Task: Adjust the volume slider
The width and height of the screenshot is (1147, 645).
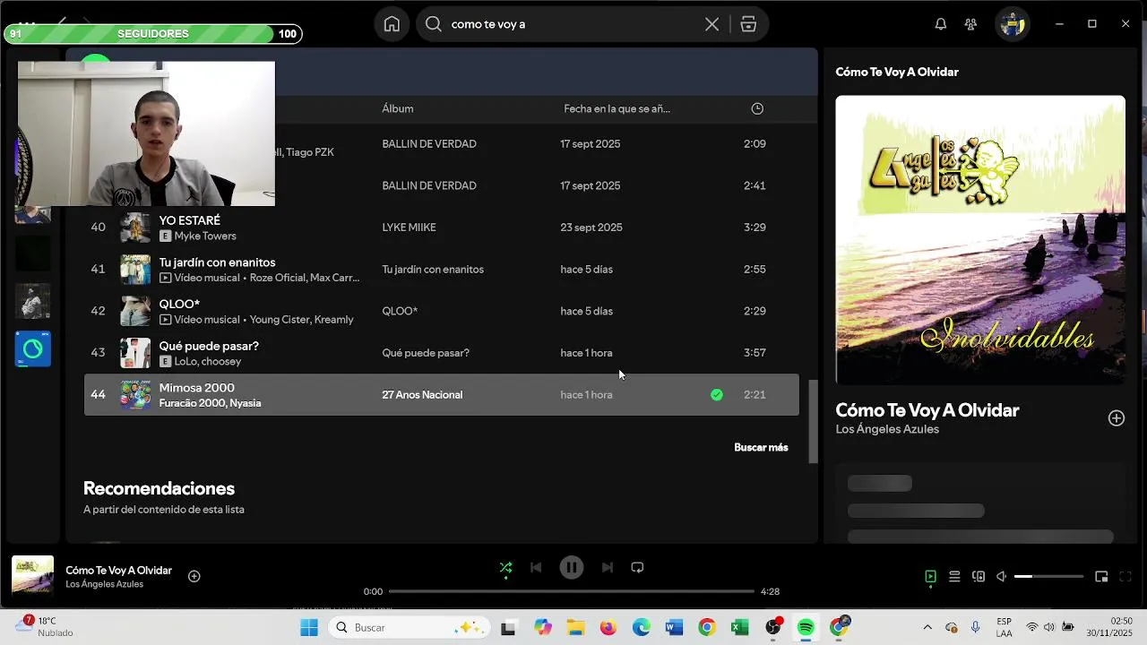Action: 1049,577
